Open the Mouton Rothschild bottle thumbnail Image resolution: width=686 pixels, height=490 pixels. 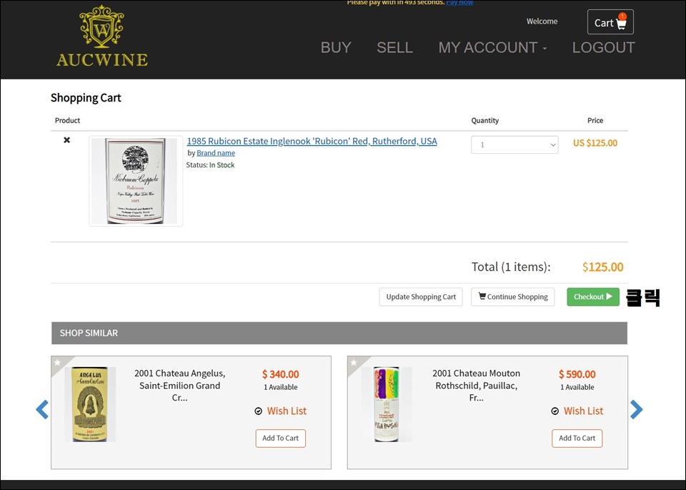point(387,404)
